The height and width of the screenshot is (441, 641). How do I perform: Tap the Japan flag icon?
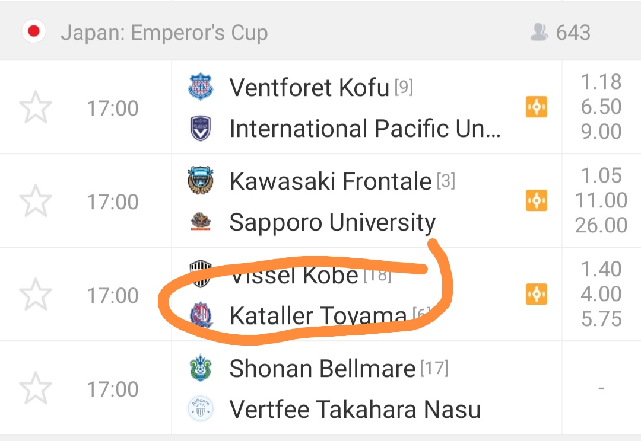pos(34,32)
